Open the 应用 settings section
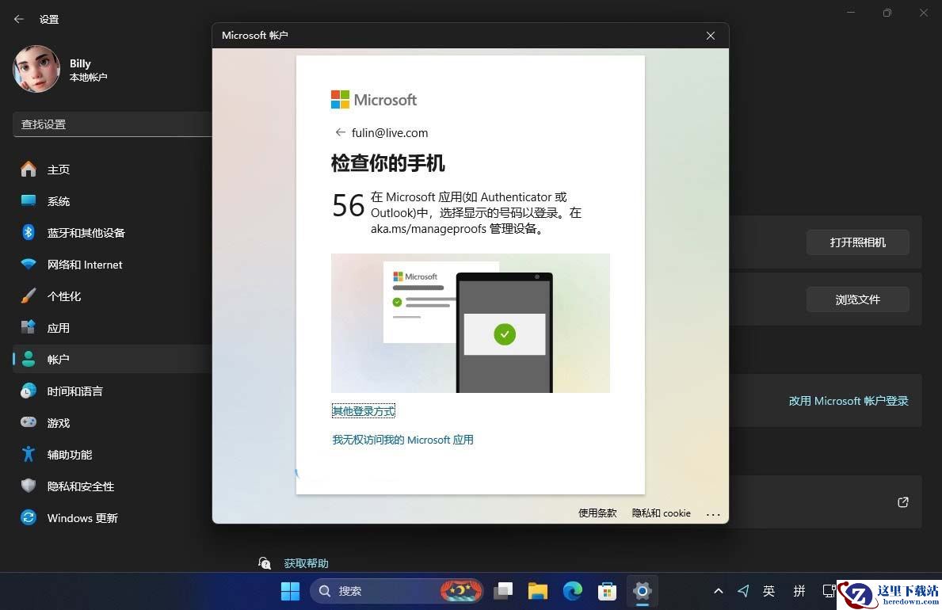 point(113,328)
